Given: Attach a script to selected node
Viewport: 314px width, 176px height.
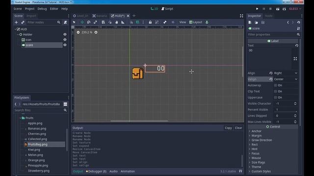Looking at the screenshot, I should [65, 22].
